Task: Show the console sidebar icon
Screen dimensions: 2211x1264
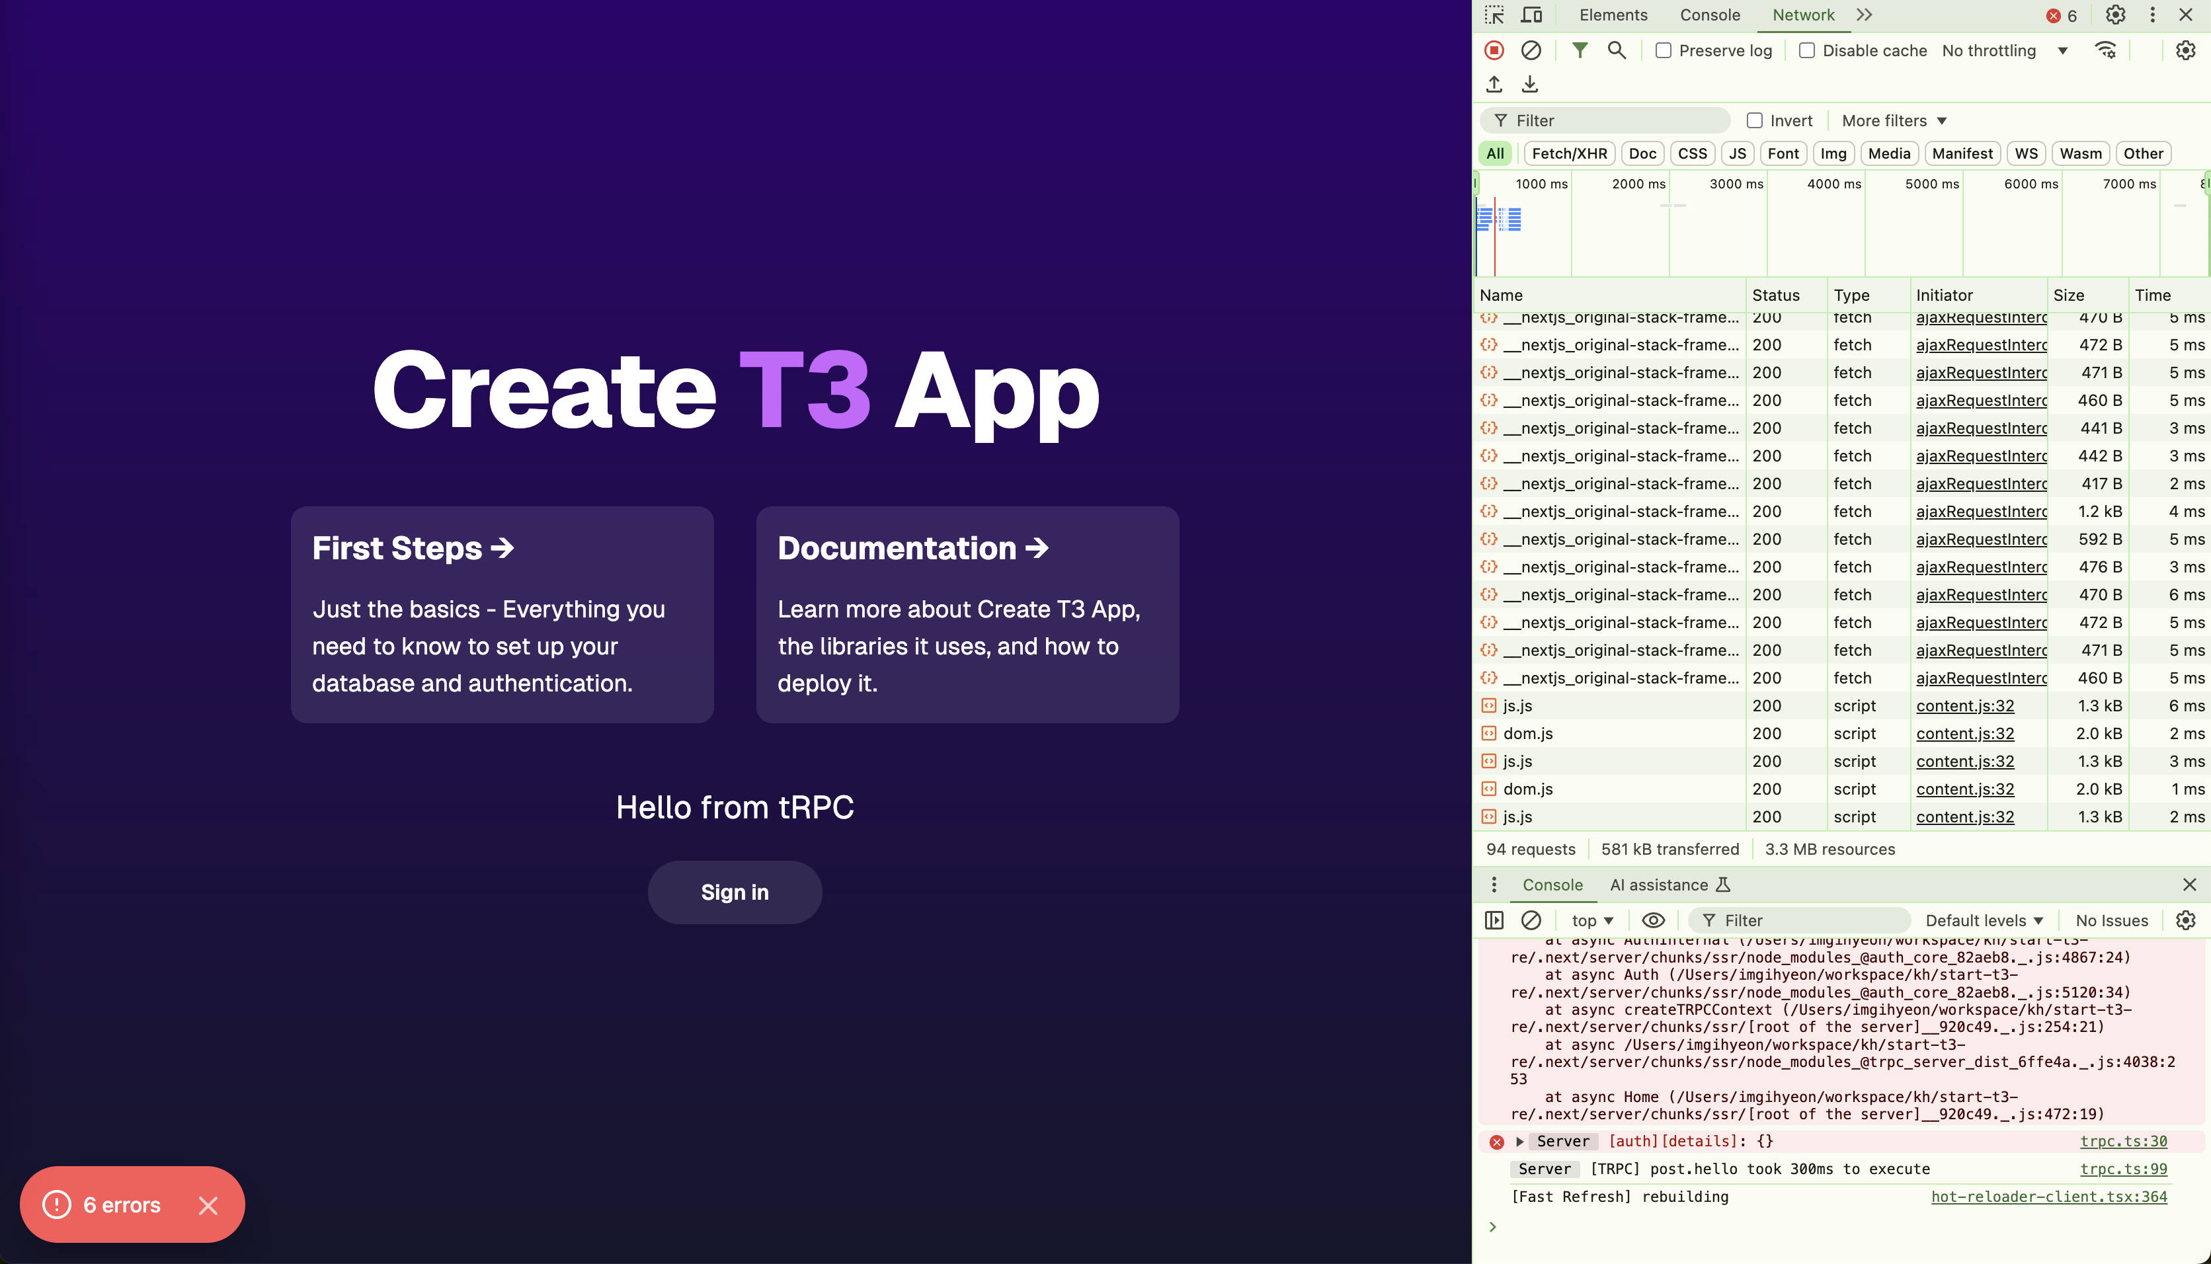Action: tap(1494, 920)
